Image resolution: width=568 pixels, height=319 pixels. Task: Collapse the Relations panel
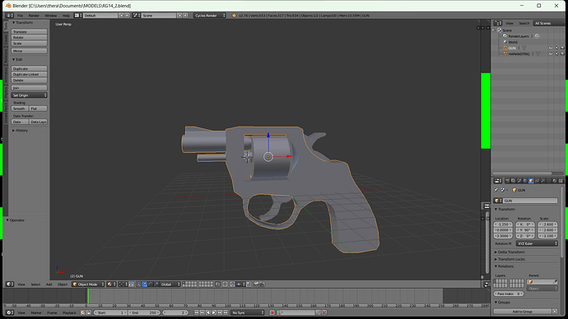point(505,266)
